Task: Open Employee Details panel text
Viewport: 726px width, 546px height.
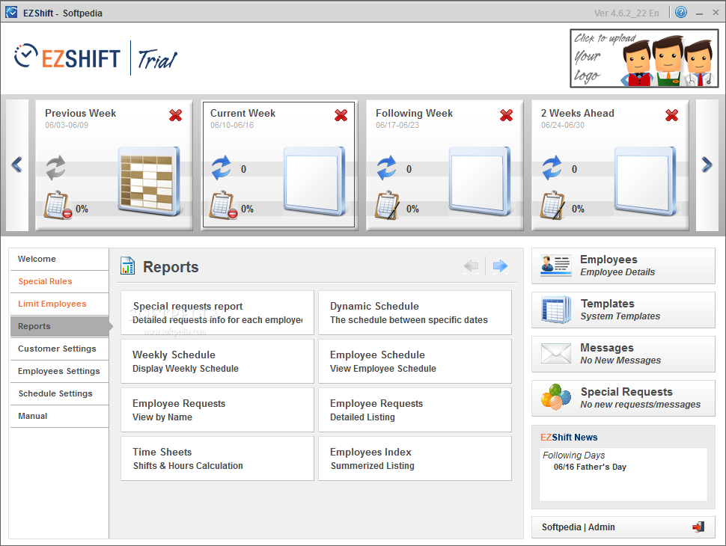Action: 617,272
